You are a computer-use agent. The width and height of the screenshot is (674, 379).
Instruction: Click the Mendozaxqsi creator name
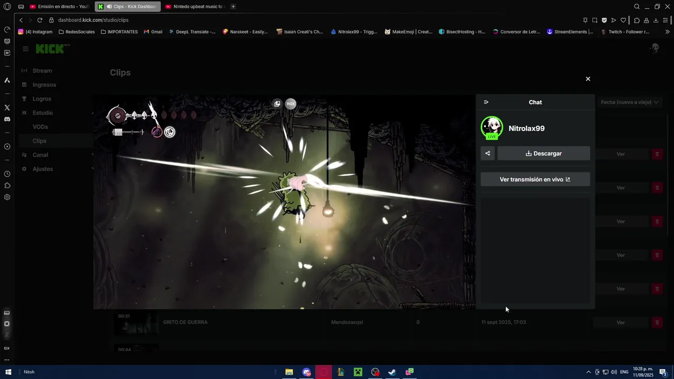[x=347, y=322]
